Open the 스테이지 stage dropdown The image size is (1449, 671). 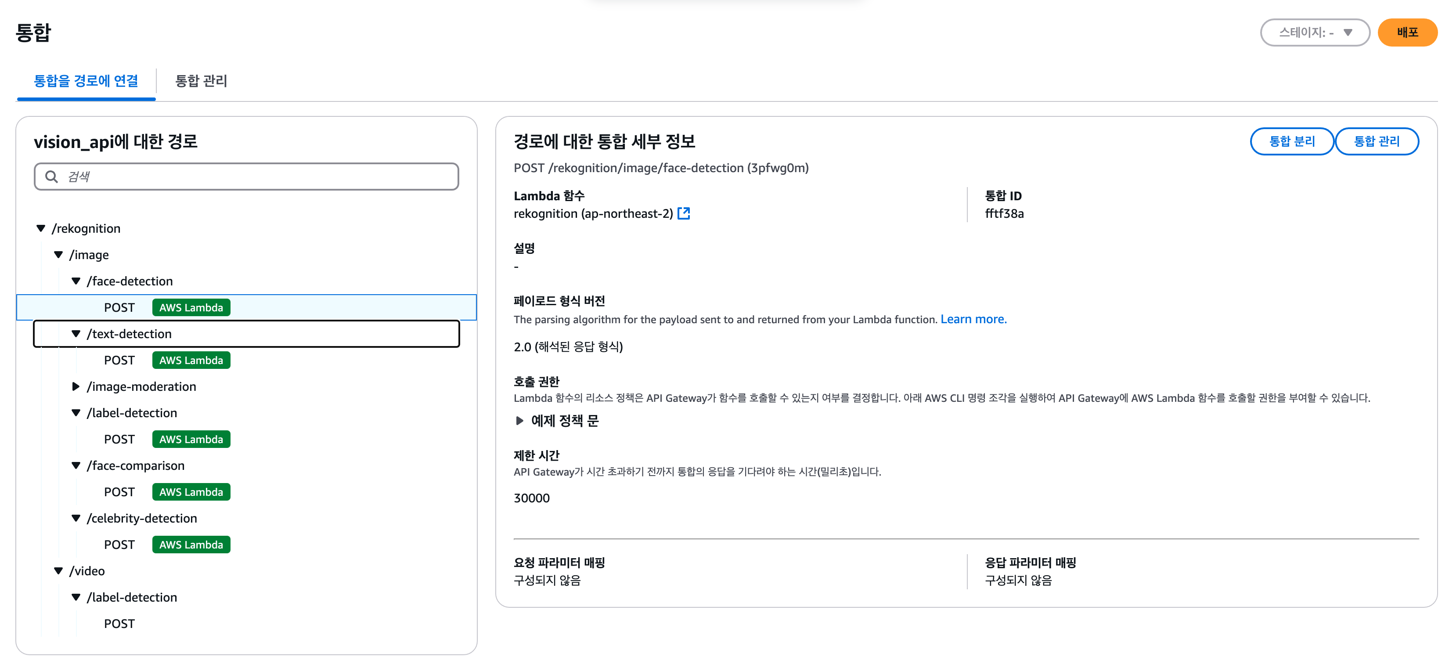click(x=1315, y=32)
